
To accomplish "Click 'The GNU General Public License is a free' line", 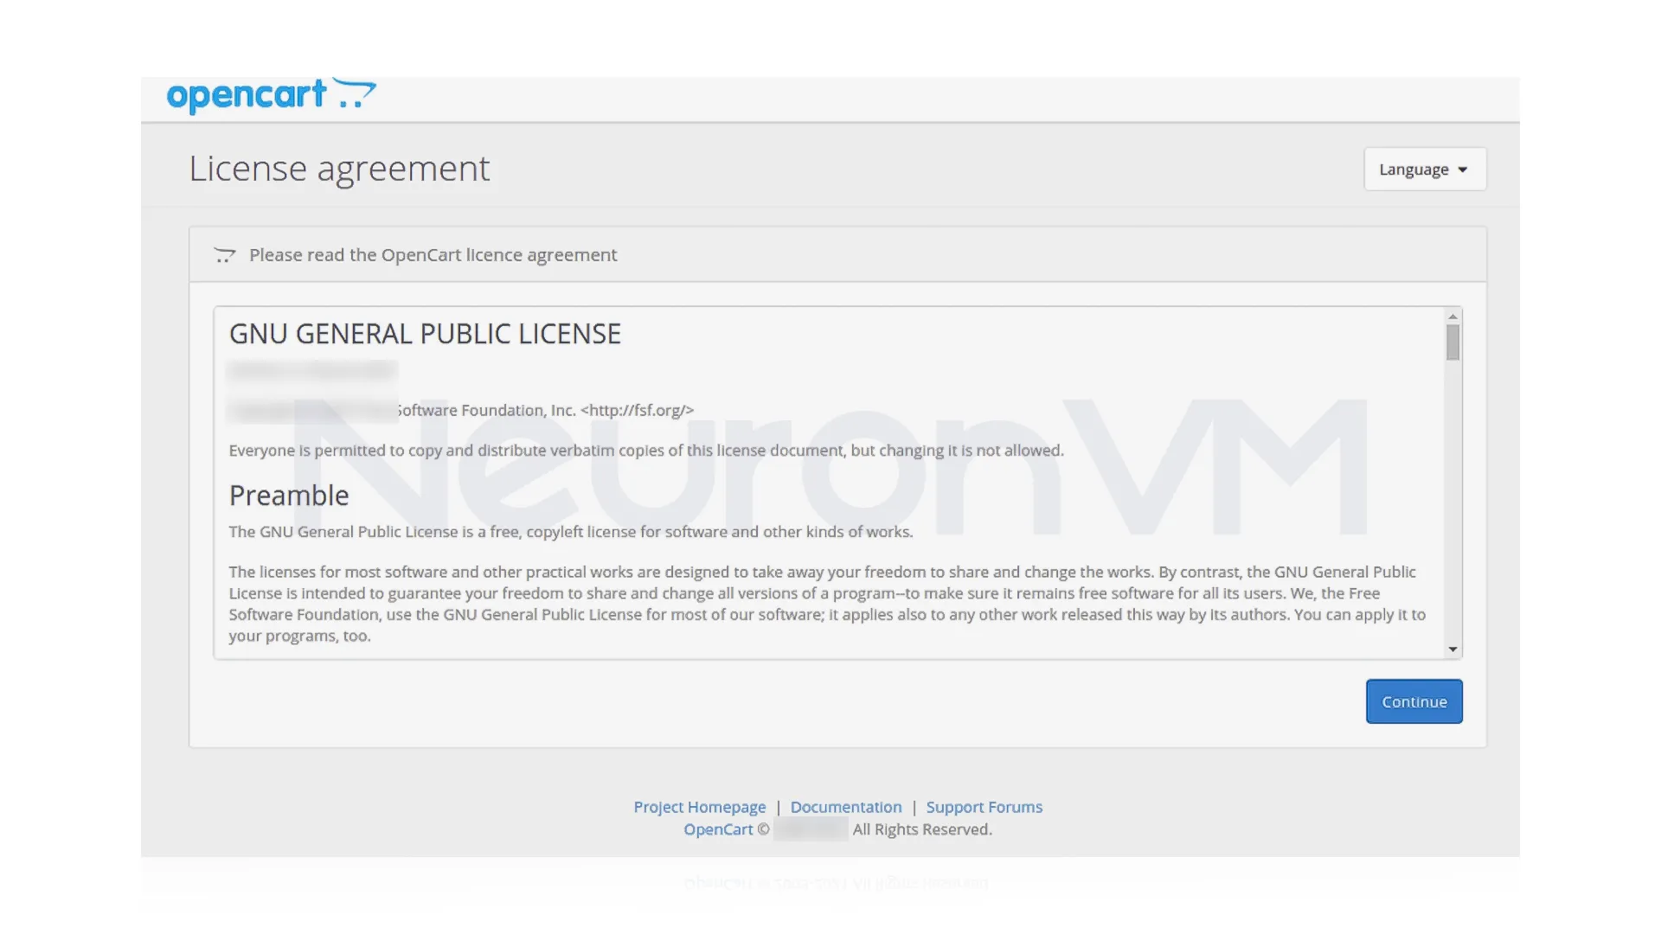I will [571, 532].
